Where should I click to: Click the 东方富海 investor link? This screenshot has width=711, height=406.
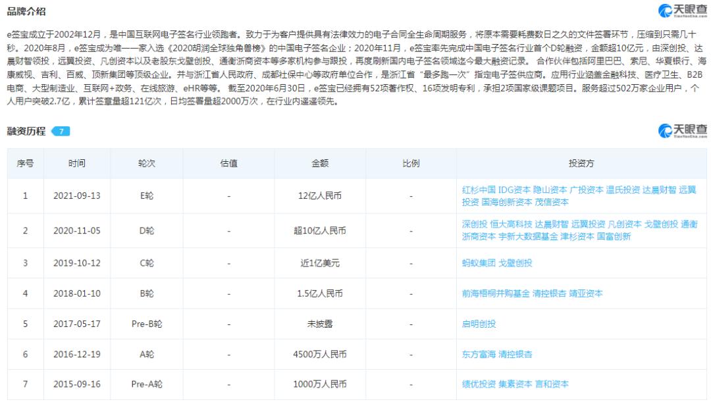479,354
